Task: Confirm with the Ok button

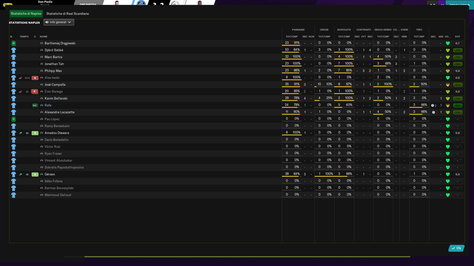Action: click(456, 248)
